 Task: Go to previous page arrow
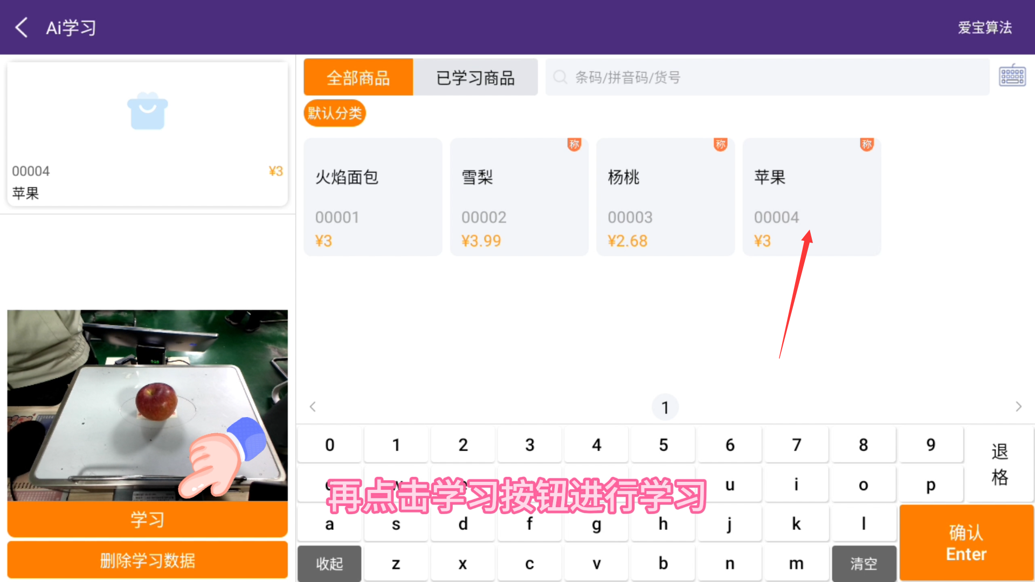[x=313, y=407]
